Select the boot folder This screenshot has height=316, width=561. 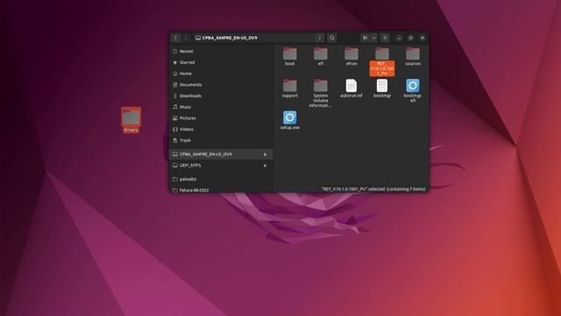coord(290,56)
